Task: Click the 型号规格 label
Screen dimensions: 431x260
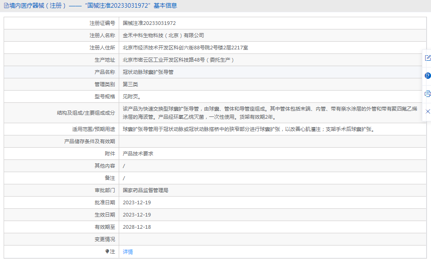Action: click(x=105, y=96)
